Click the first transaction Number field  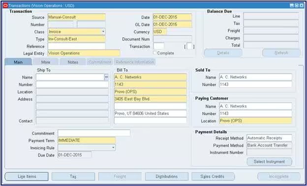(x=61, y=25)
